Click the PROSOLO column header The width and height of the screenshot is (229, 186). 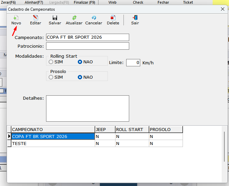coord(166,130)
